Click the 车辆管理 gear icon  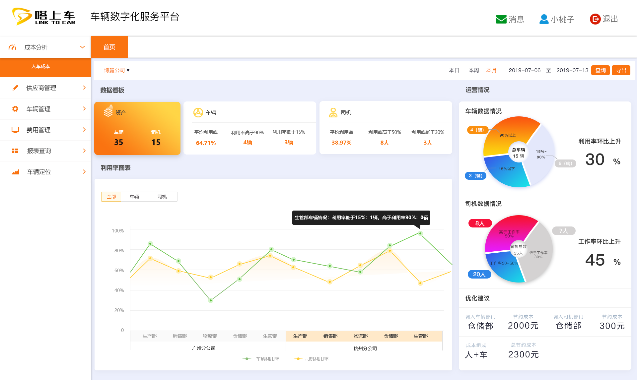click(15, 108)
